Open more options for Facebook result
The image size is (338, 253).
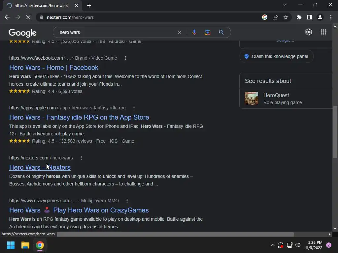125,58
